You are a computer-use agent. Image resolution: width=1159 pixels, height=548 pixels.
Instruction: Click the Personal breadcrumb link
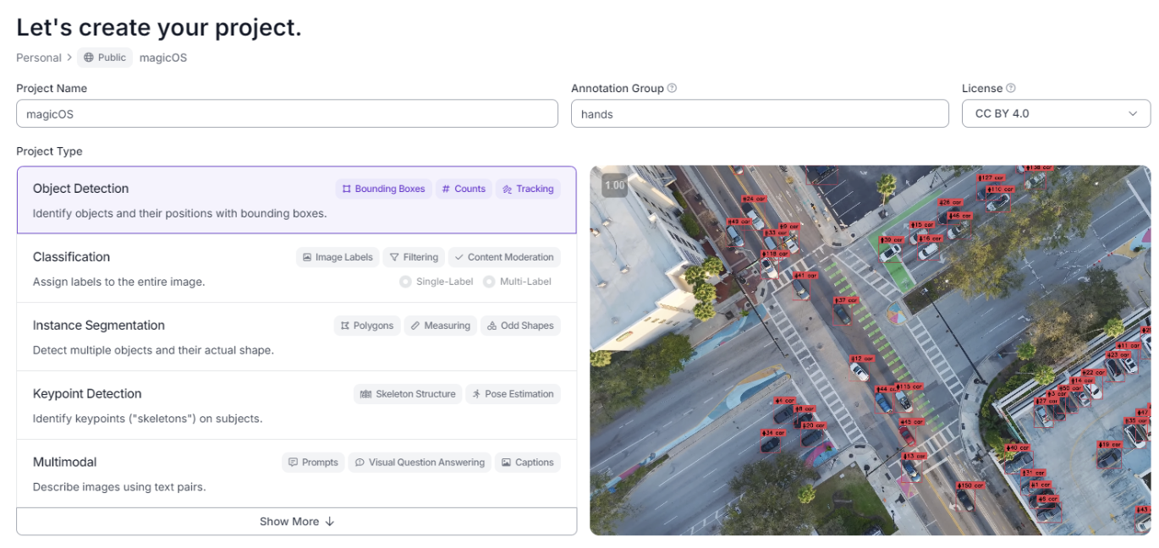[38, 58]
